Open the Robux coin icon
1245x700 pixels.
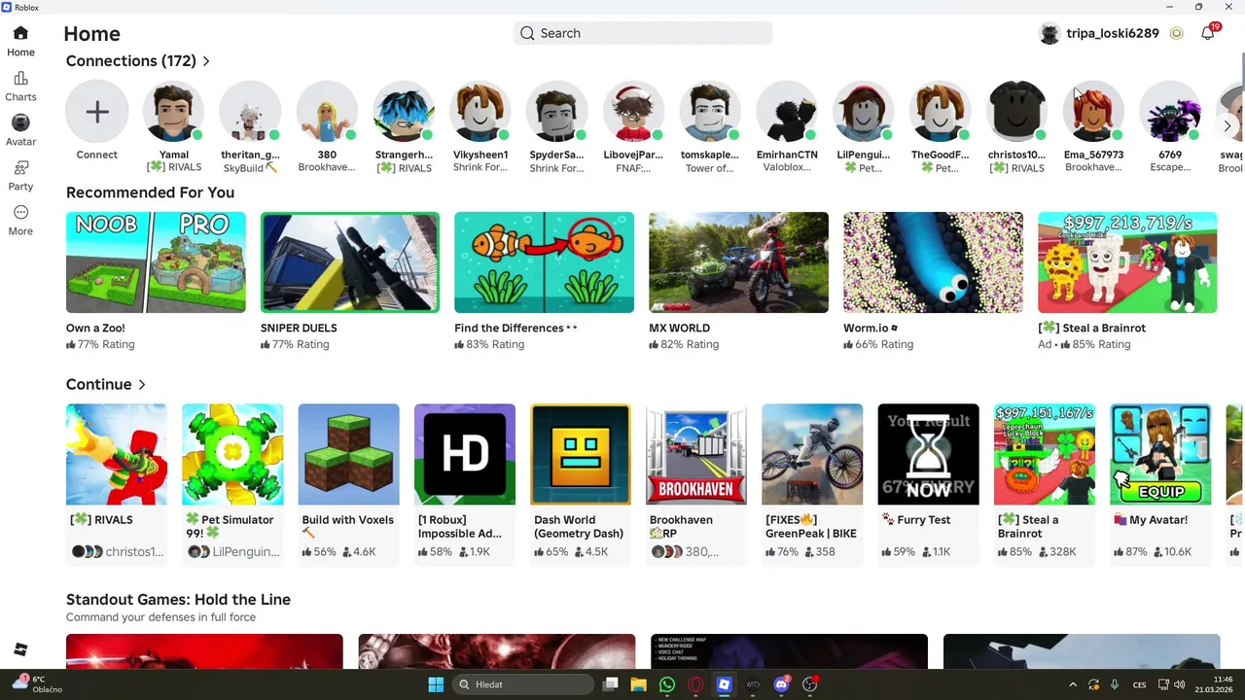1176,33
